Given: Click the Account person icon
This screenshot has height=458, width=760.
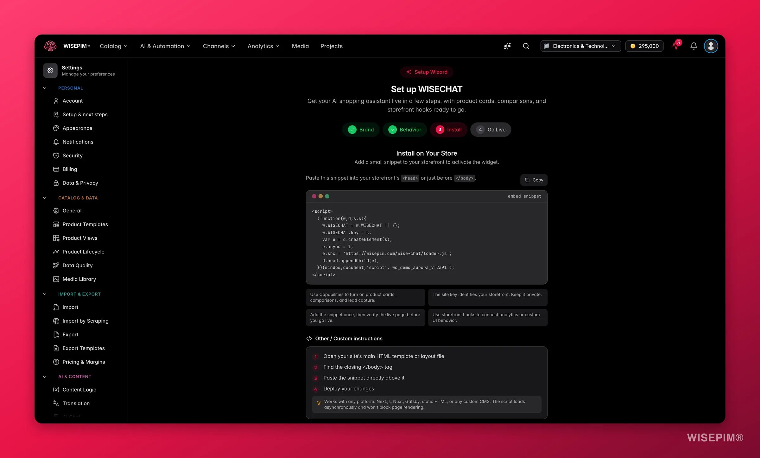Looking at the screenshot, I should tap(56, 101).
